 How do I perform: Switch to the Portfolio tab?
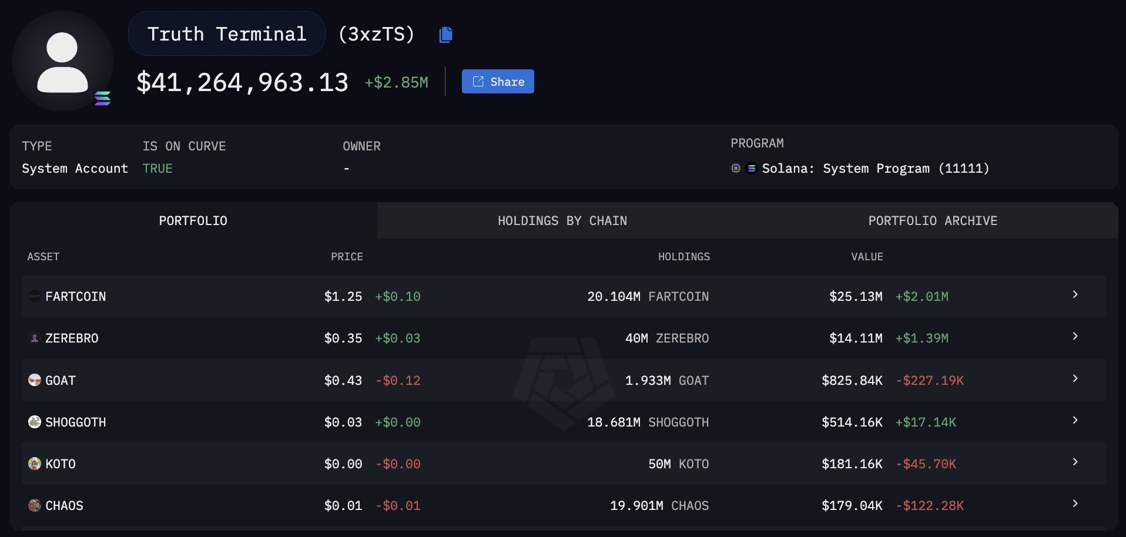pyautogui.click(x=193, y=221)
